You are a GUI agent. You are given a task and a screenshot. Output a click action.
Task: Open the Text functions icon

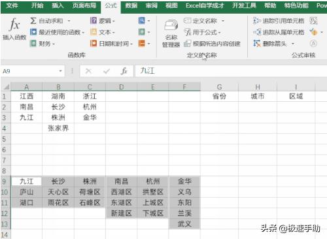[94, 32]
